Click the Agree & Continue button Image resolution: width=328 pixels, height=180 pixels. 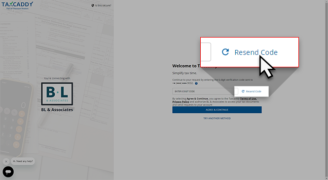[x=217, y=110]
